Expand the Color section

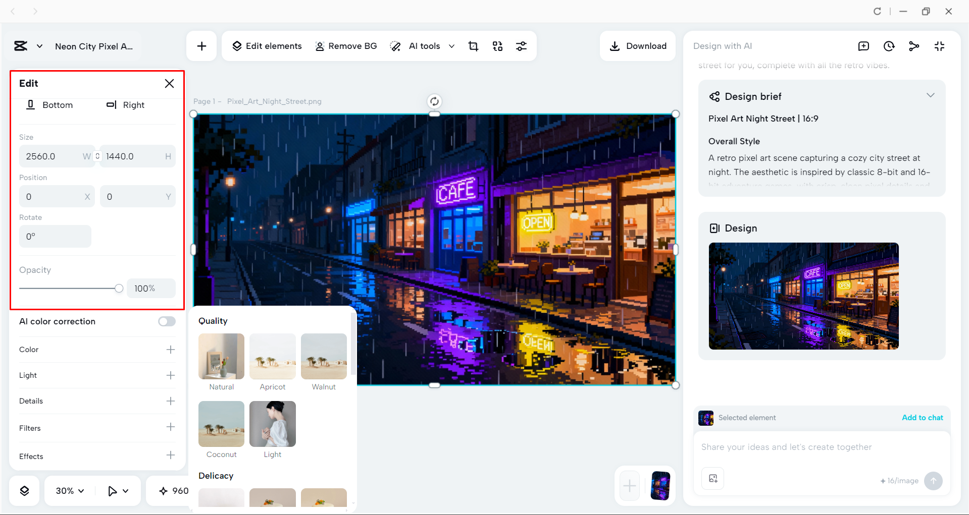pyautogui.click(x=171, y=350)
